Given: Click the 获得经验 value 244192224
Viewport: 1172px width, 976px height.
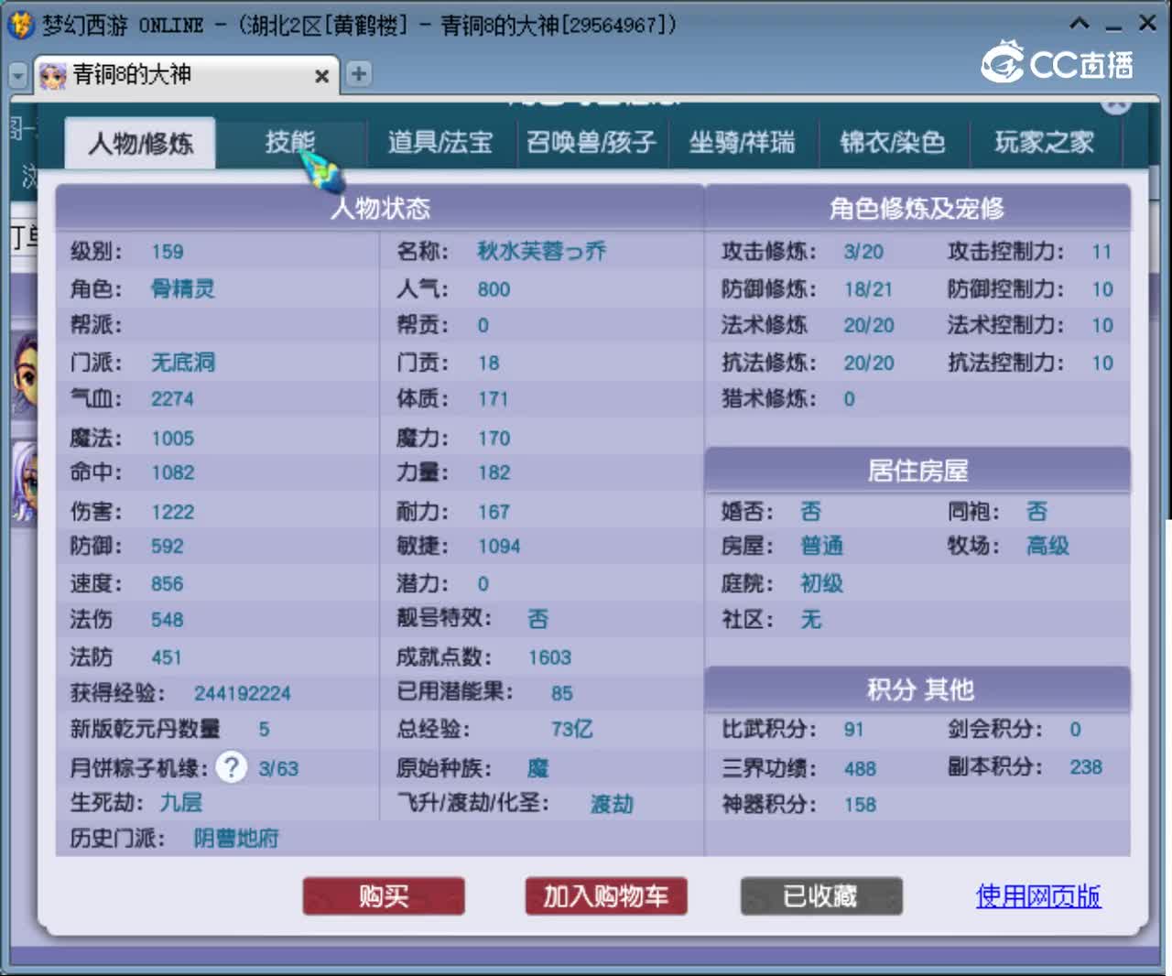Looking at the screenshot, I should (x=243, y=693).
